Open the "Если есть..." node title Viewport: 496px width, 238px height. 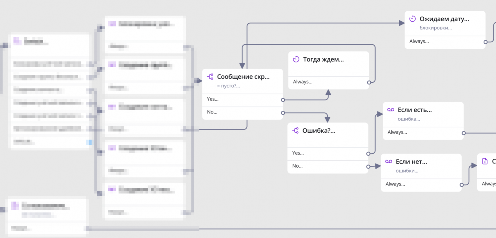[x=415, y=110]
